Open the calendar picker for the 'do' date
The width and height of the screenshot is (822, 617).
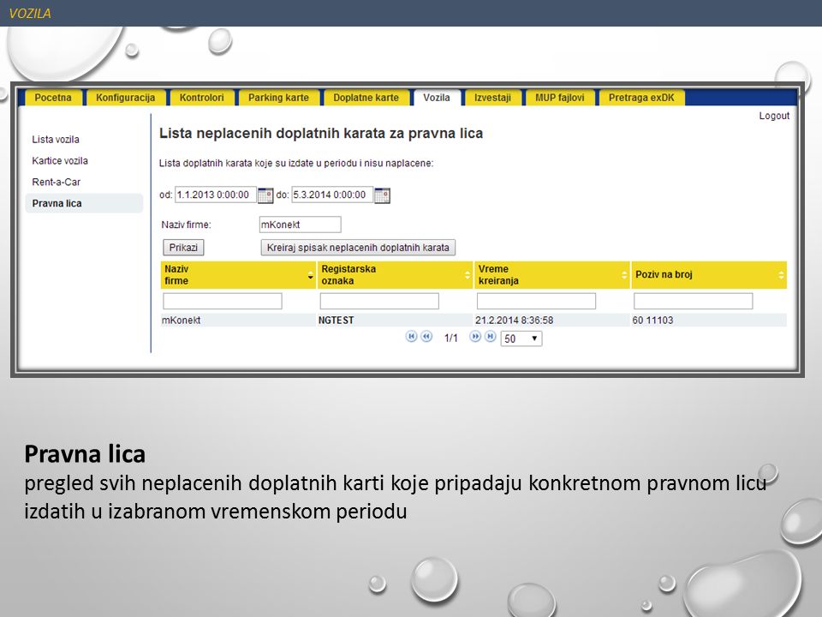(x=382, y=195)
